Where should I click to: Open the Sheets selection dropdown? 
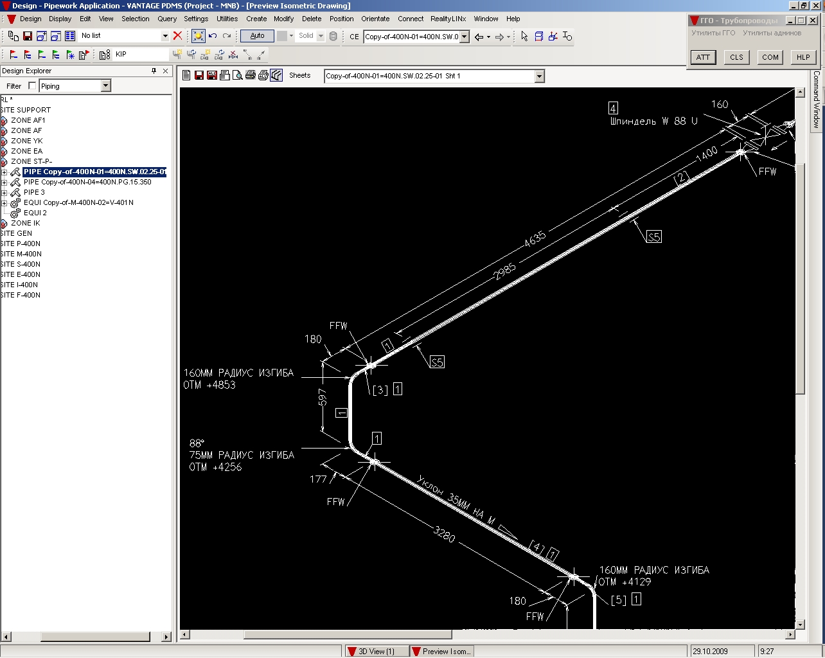pos(539,76)
